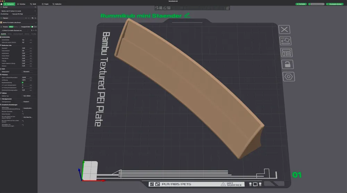Open plate settings hexagon icon
347x193 pixels.
pos(288,76)
